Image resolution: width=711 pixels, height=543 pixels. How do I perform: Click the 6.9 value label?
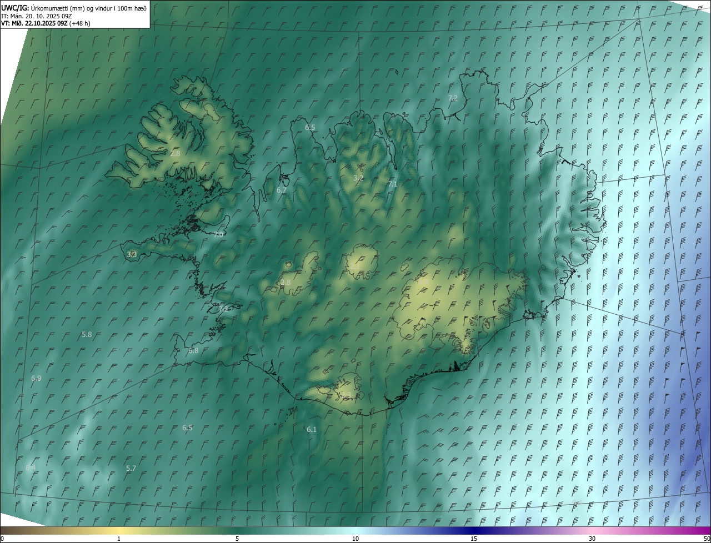point(36,378)
